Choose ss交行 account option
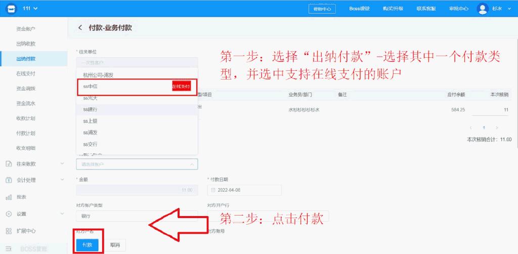The height and width of the screenshot is (254, 518). pyautogui.click(x=137, y=144)
